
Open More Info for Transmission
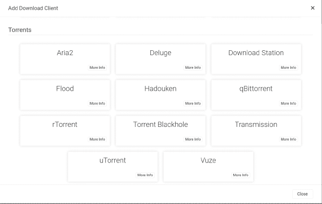(x=288, y=139)
